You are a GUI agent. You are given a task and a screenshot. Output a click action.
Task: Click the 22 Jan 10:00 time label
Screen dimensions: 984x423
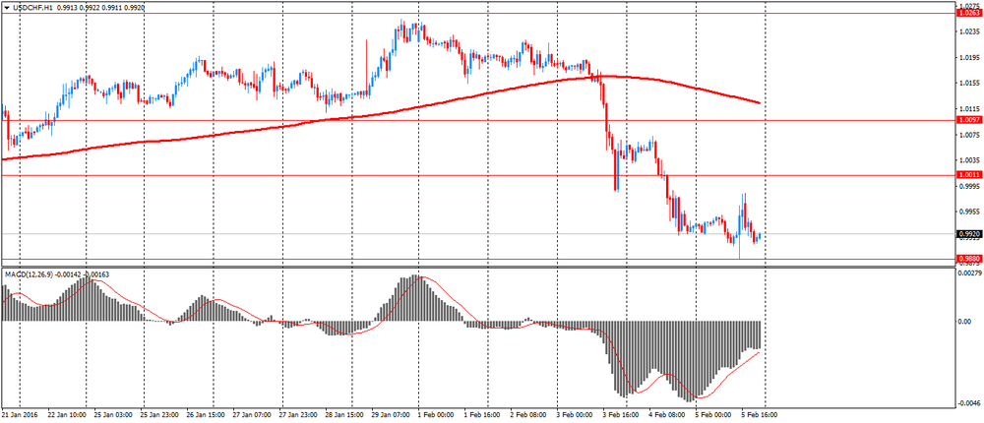coord(67,415)
